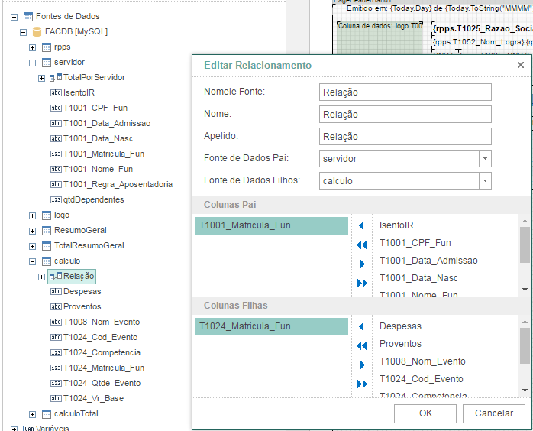Click the calculoTotal table icon

[47, 414]
